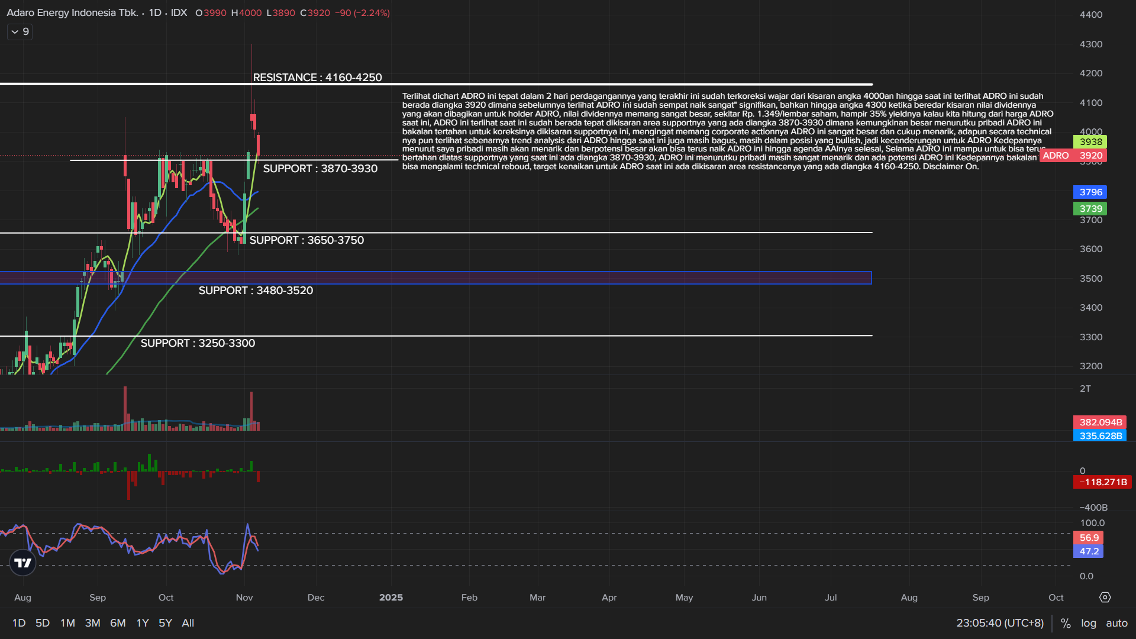Show 5Y range of data
The width and height of the screenshot is (1136, 639).
pyautogui.click(x=165, y=623)
